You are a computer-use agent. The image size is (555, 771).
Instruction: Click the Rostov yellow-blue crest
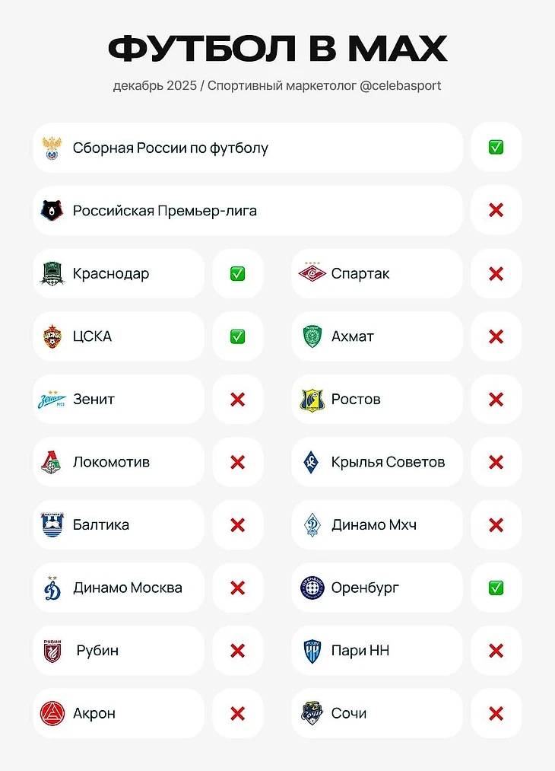point(312,400)
